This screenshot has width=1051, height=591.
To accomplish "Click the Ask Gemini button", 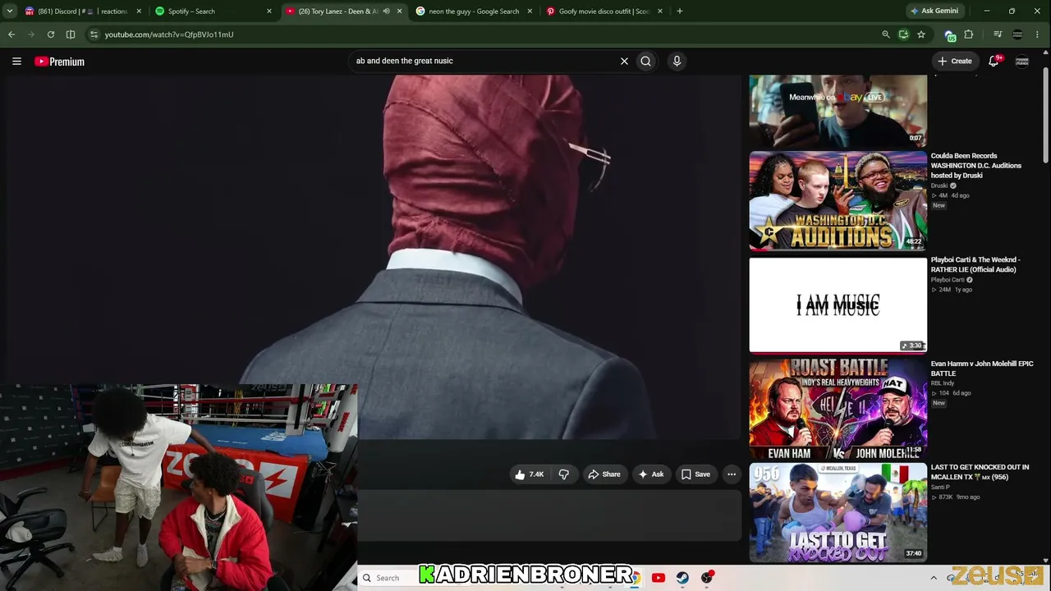I will coord(934,11).
